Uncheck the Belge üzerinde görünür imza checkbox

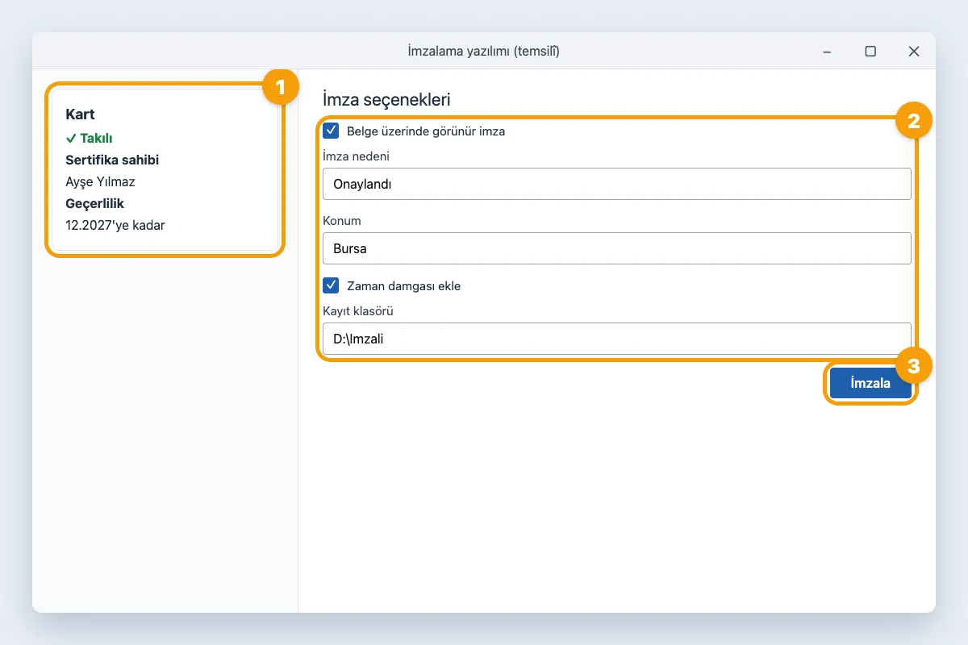tap(331, 131)
